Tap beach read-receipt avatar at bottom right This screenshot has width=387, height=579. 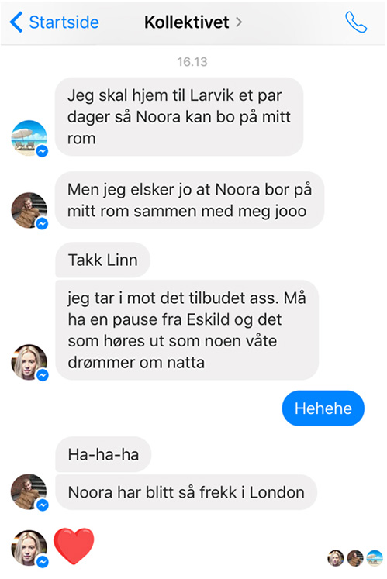375,558
